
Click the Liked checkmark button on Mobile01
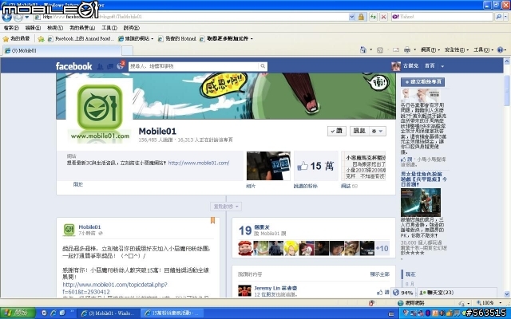337,131
